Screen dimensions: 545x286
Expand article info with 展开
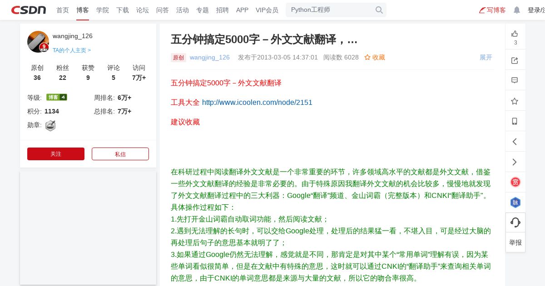pos(486,57)
